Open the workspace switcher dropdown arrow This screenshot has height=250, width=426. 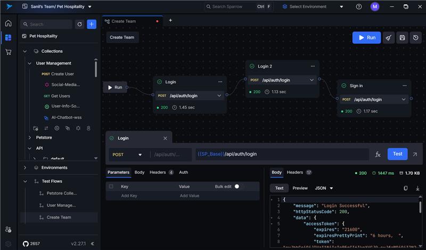coord(89,6)
